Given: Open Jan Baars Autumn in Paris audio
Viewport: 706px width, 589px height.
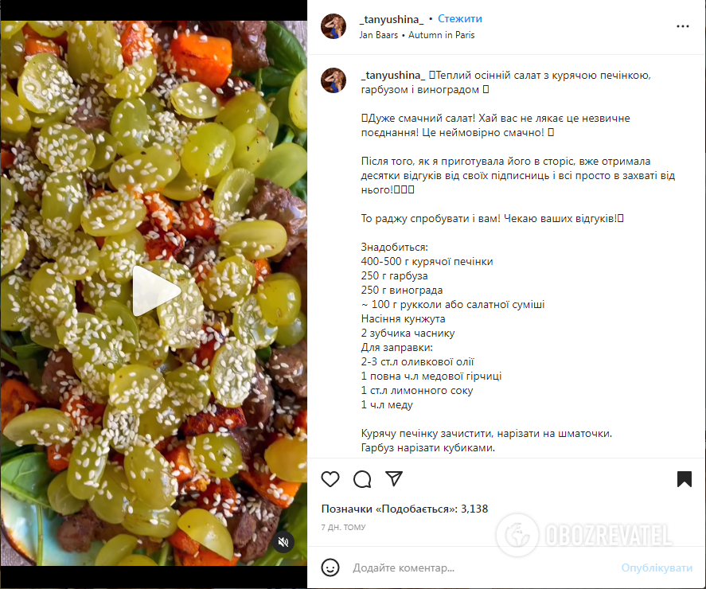Looking at the screenshot, I should point(416,35).
